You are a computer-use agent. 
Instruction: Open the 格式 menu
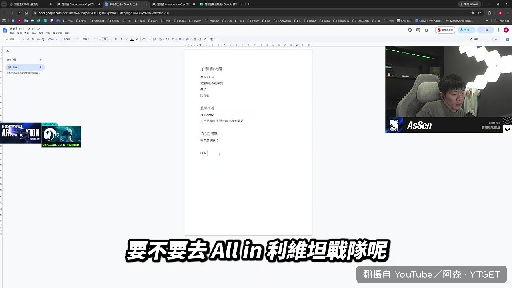tap(41, 33)
